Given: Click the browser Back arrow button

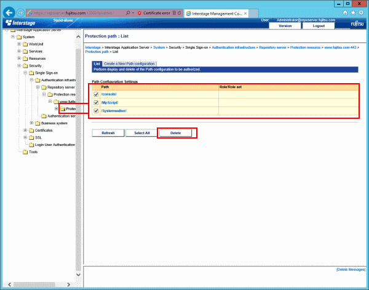Looking at the screenshot, I should coord(9,13).
